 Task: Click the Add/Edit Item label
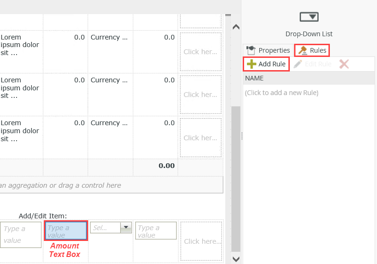pyautogui.click(x=43, y=216)
